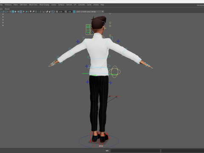Click the gamma reset icon
Image resolution: width=204 pixels, height=153 pixels.
pos(65,11)
